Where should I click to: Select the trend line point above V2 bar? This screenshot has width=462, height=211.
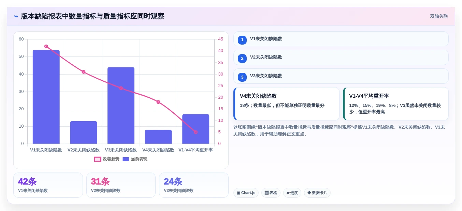[84, 72]
